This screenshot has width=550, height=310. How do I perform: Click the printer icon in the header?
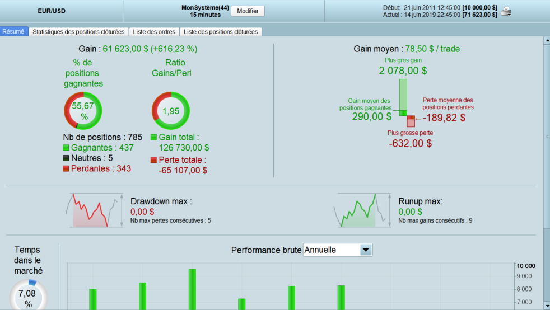click(506, 12)
